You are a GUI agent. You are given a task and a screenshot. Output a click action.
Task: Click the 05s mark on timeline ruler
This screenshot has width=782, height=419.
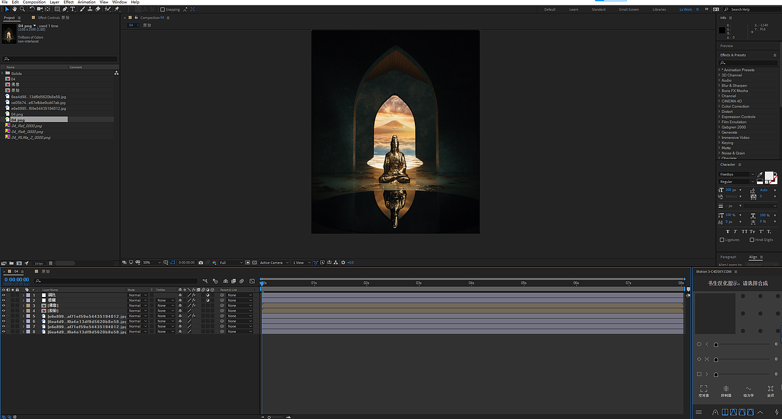coord(524,283)
